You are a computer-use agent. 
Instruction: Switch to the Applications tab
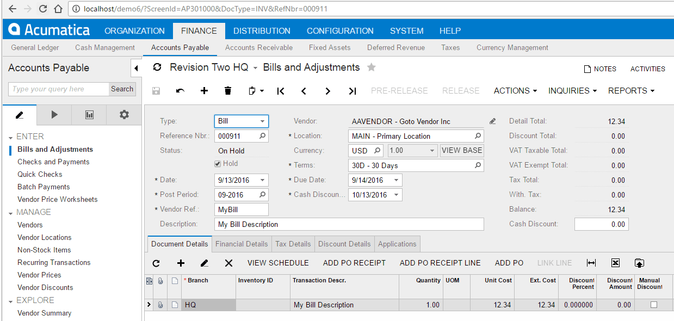click(397, 244)
